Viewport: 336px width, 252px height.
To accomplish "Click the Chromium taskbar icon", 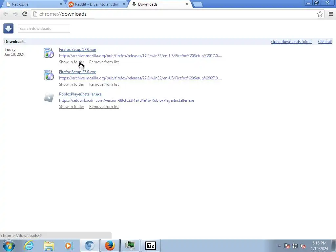I will (x=90, y=245).
